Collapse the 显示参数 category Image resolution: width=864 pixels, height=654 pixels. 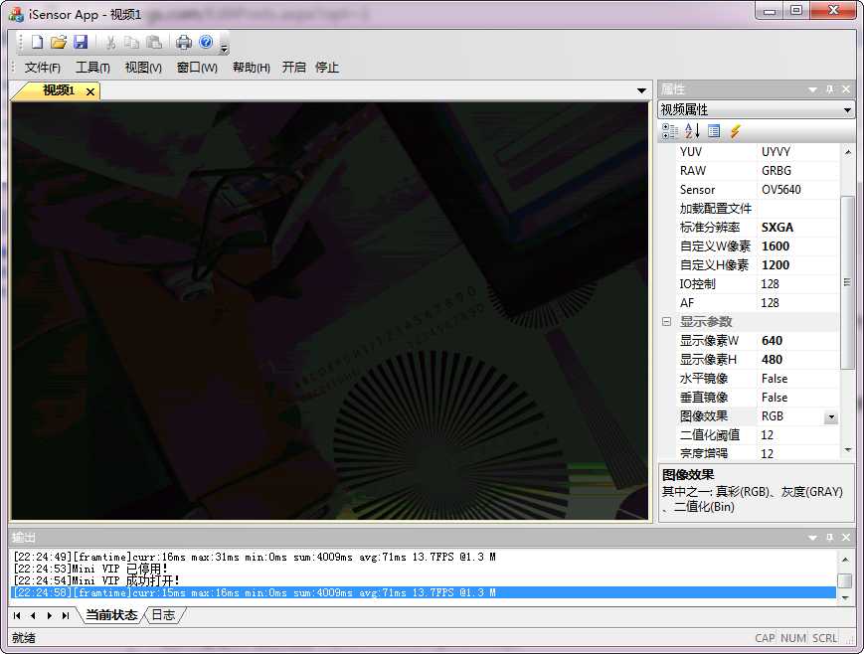667,322
